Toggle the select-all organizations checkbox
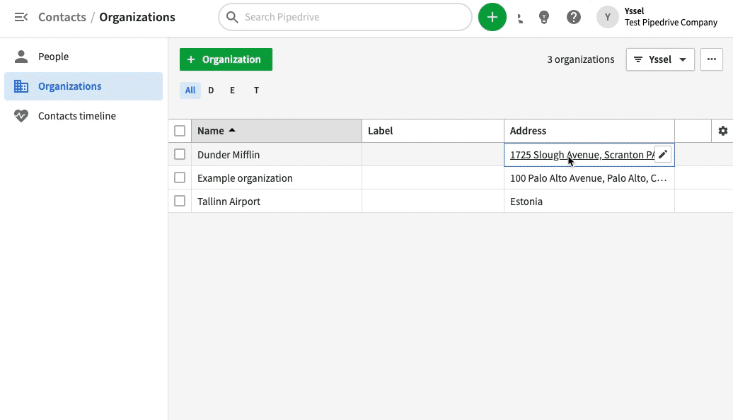This screenshot has width=733, height=420. (180, 131)
